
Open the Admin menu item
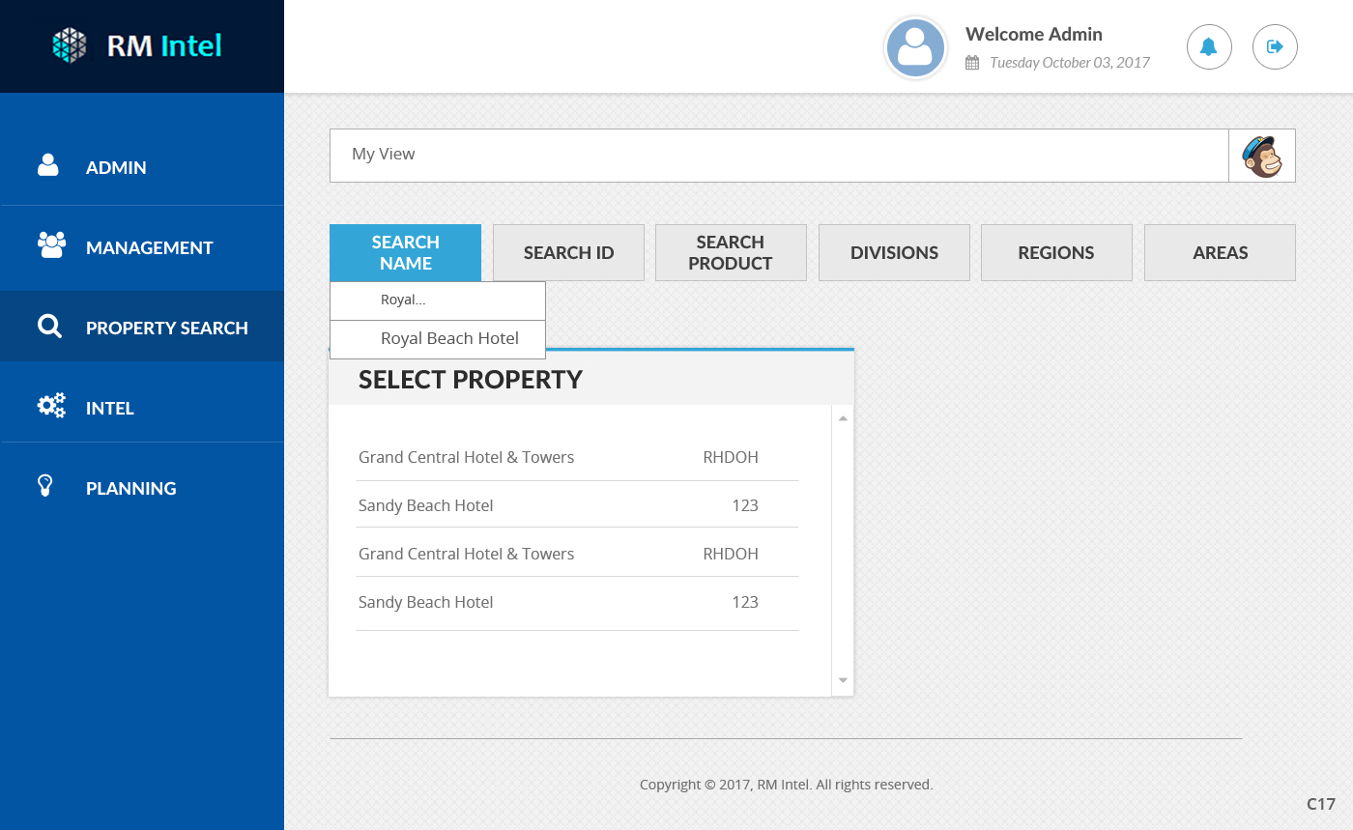click(x=116, y=167)
